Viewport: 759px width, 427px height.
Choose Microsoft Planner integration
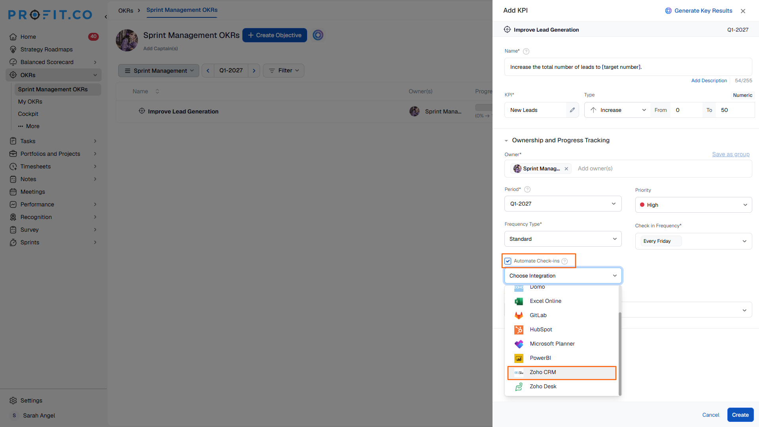(x=562, y=344)
